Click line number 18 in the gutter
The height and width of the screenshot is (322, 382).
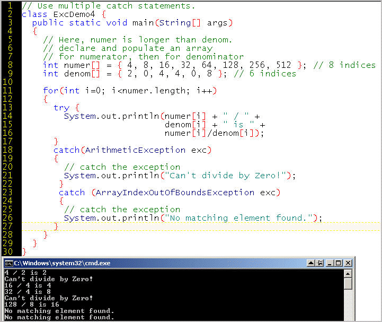(7, 150)
